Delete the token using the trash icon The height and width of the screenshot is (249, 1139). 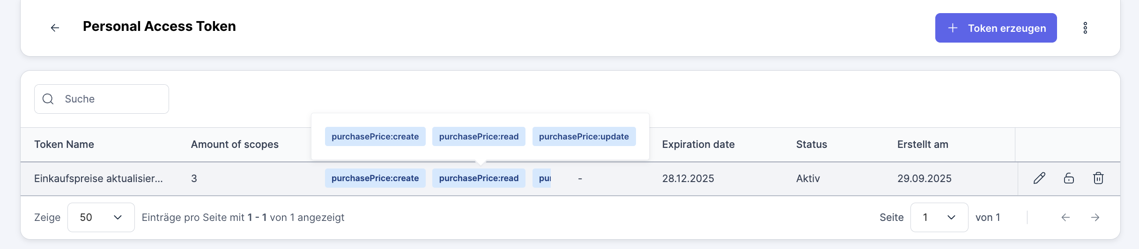coord(1098,178)
